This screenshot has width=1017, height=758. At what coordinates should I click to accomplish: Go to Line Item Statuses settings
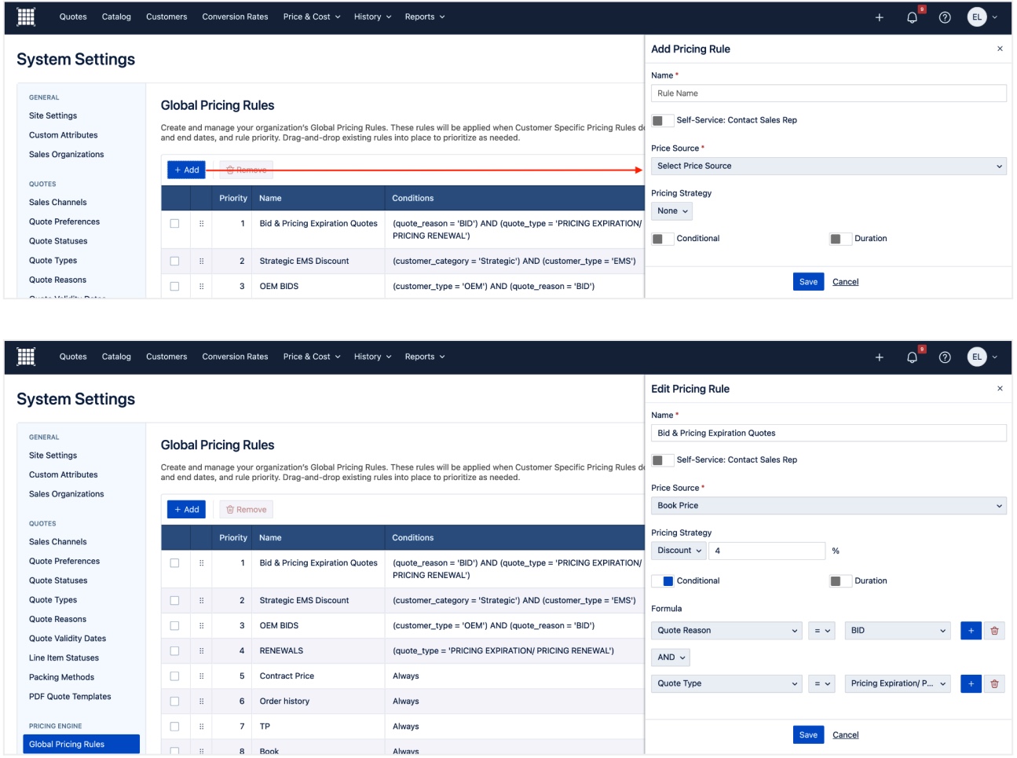click(x=64, y=658)
